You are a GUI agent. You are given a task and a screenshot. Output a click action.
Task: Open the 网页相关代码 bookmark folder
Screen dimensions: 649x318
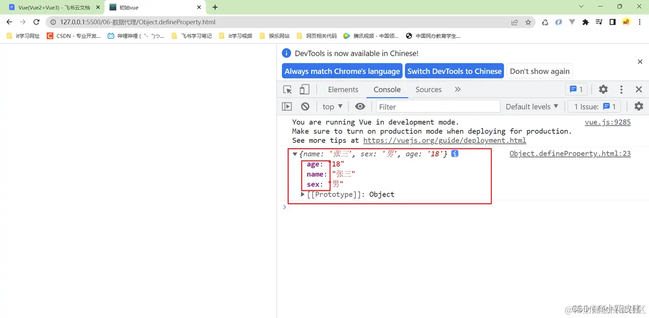316,36
